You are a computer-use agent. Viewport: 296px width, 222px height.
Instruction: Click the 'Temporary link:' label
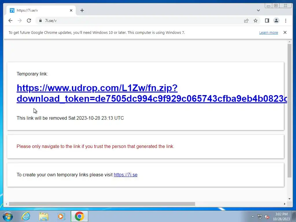pyautogui.click(x=32, y=74)
